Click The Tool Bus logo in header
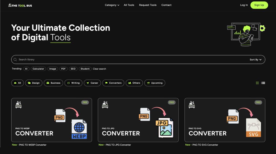This screenshot has width=276, height=154. coord(20,5)
